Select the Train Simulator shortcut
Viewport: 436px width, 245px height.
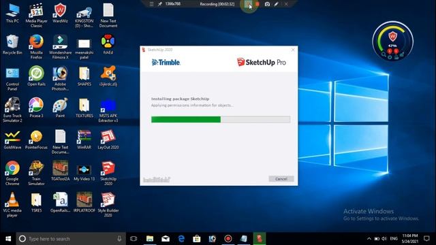tap(36, 173)
